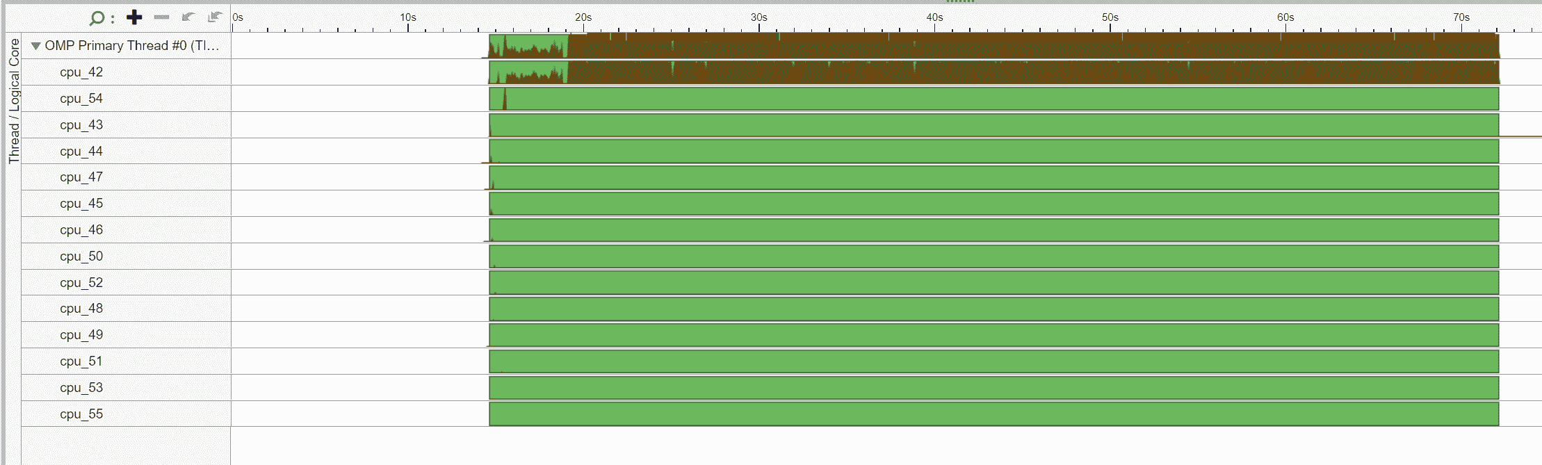Click the 10s mark on time ruler
The height and width of the screenshot is (465, 1542).
pos(408,17)
